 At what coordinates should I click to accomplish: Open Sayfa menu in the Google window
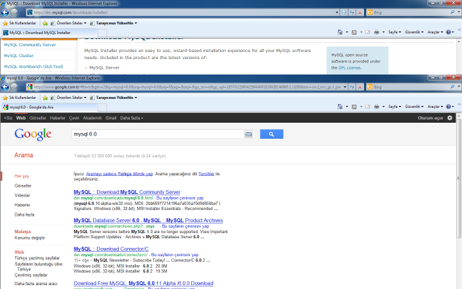(395, 107)
